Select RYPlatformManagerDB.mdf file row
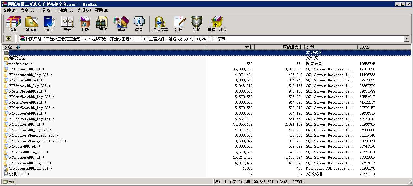The height and width of the screenshot is (186, 413). (207, 135)
